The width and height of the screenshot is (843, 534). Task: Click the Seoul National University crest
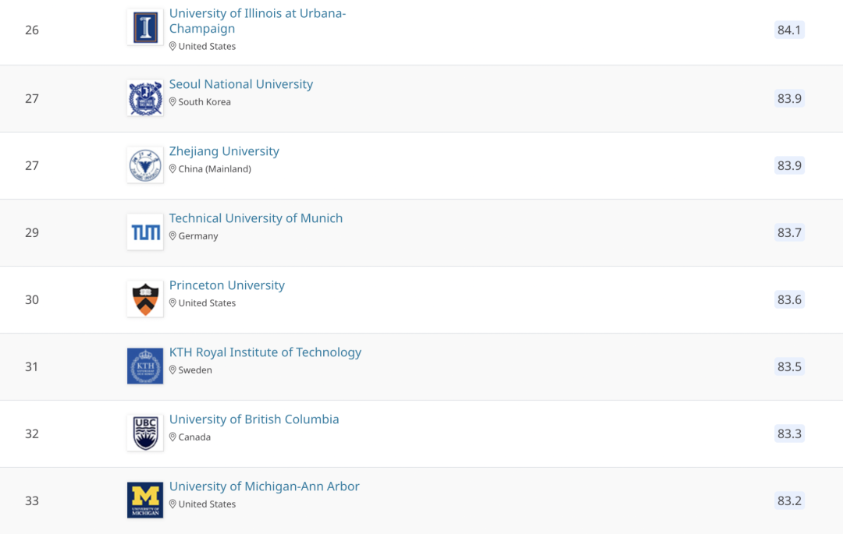(145, 98)
